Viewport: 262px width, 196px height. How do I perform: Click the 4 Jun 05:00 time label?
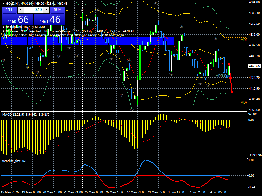[x=218, y=192]
